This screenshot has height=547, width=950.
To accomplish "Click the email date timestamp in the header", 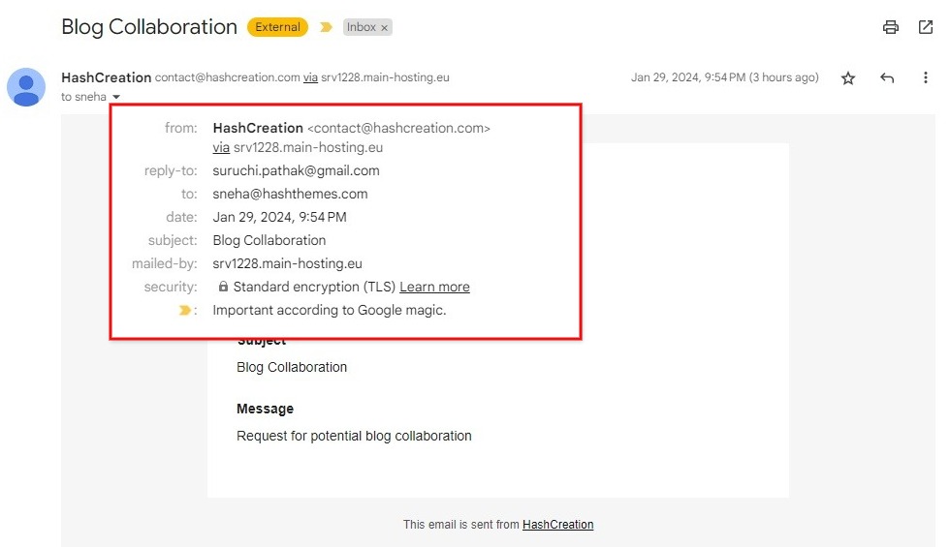I will (725, 77).
